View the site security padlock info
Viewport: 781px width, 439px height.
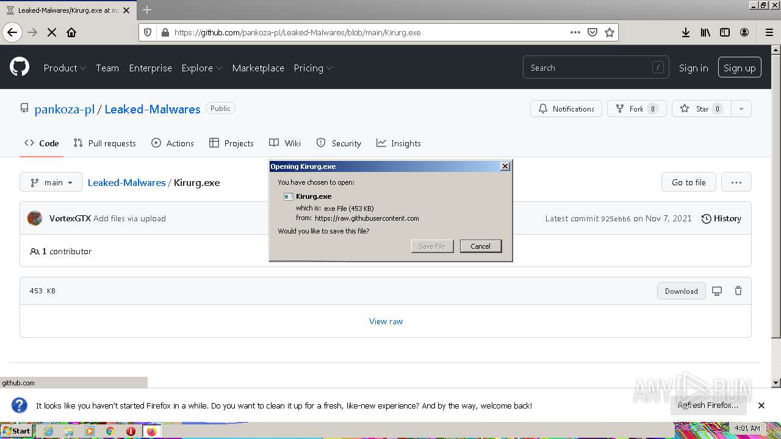(x=164, y=32)
